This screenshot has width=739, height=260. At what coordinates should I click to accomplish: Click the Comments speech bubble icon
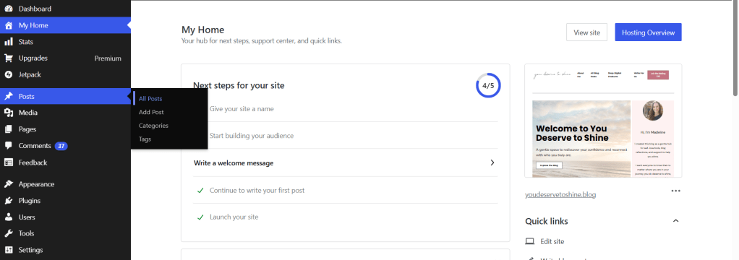click(x=9, y=146)
